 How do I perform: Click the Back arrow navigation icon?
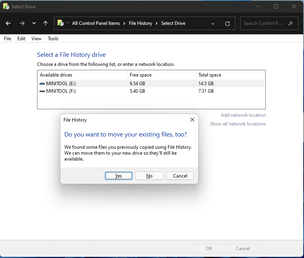(8, 23)
